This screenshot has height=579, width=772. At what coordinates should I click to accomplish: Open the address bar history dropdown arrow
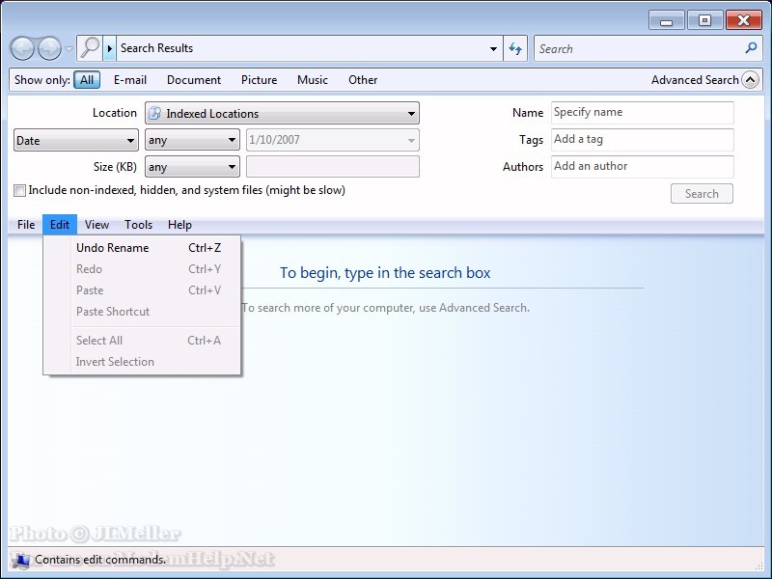click(x=493, y=48)
